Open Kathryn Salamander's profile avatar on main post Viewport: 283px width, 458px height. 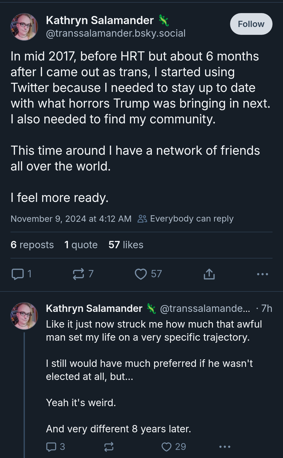coord(24,27)
